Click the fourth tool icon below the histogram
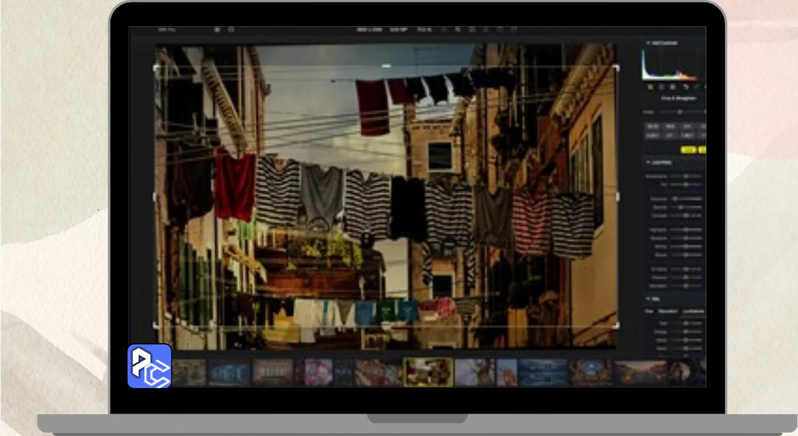This screenshot has height=436, width=798. pos(685,87)
